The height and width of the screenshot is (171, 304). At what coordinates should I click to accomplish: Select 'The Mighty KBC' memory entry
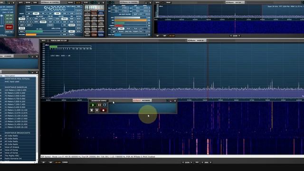(12, 155)
